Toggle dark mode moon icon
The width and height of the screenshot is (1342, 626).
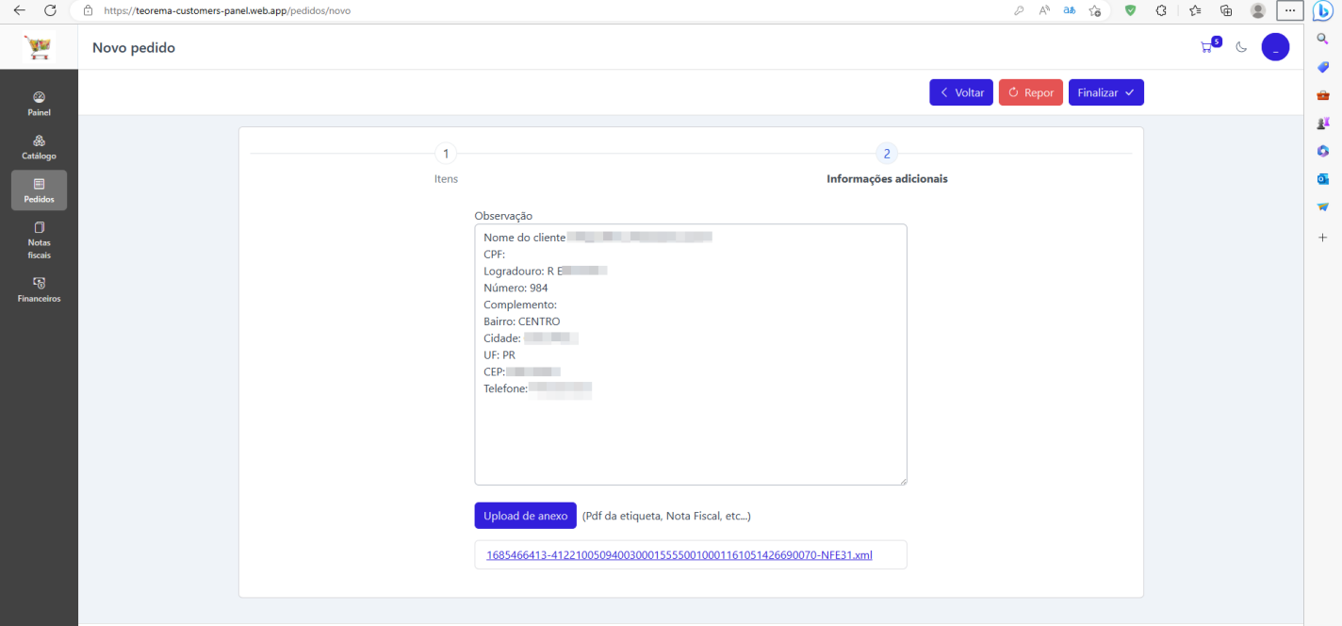coord(1242,47)
